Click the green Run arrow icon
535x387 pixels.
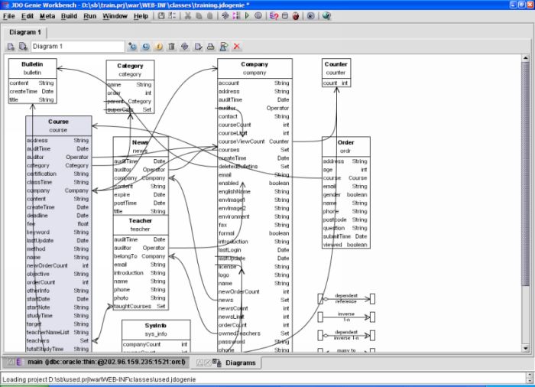(248, 16)
